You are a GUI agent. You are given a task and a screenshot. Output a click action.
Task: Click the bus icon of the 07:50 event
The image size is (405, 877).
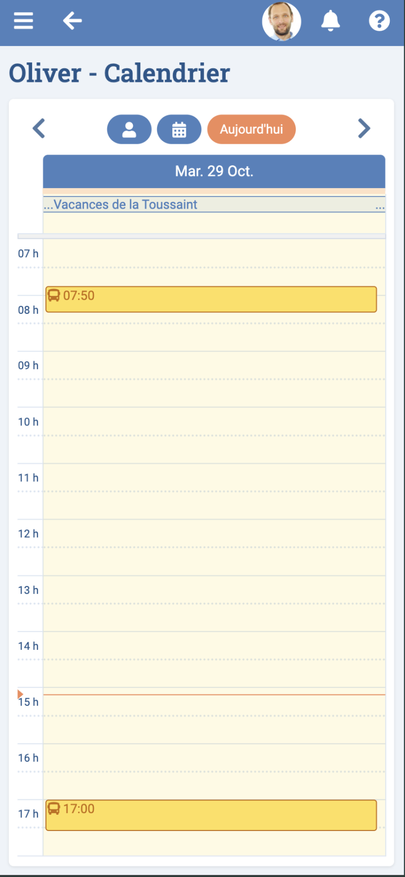(54, 295)
